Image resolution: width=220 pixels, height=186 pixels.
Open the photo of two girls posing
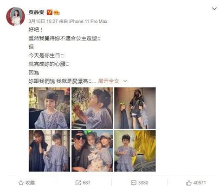click(49, 151)
